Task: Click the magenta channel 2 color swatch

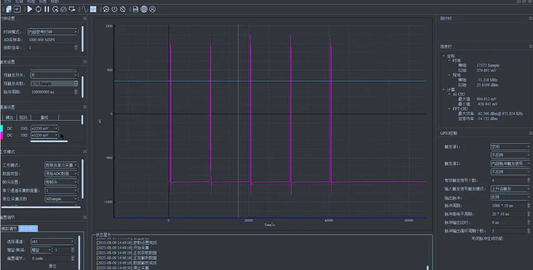Action: [1, 135]
